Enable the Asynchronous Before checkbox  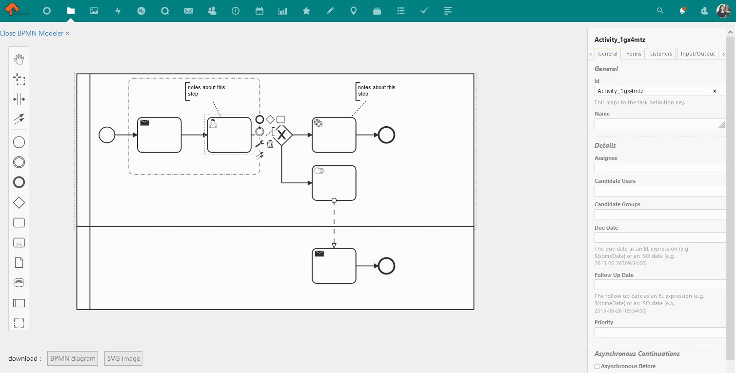597,366
